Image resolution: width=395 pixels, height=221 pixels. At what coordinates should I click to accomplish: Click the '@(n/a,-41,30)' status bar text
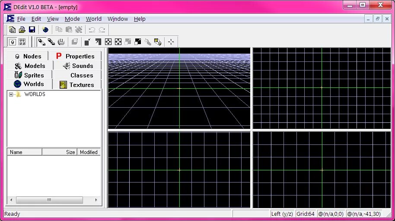tap(364, 214)
